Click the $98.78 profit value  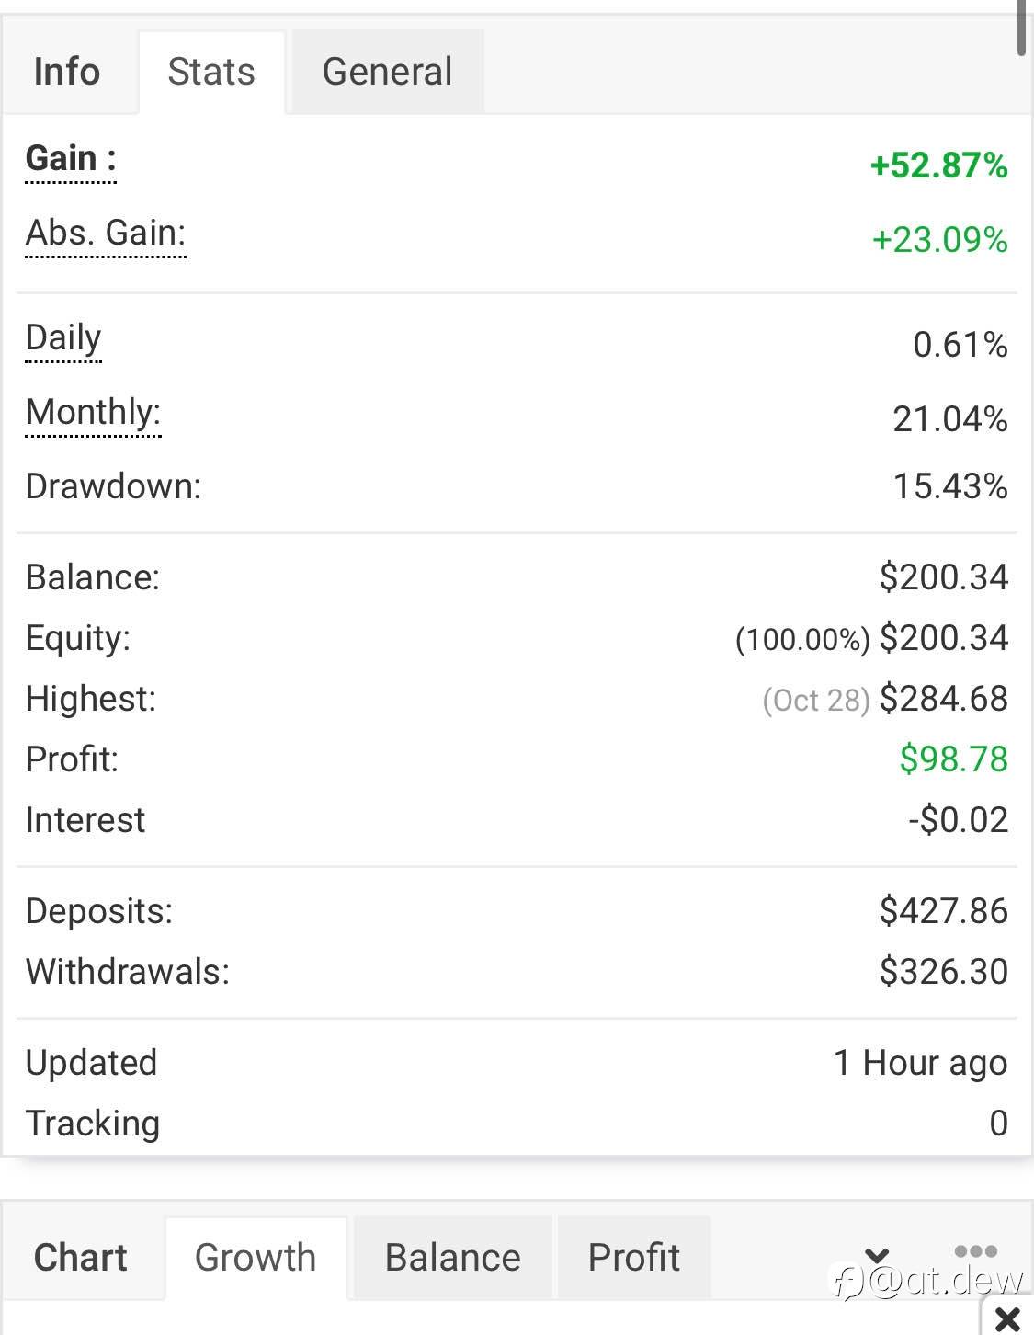[953, 759]
